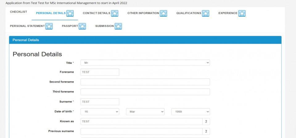This screenshot has height=138, width=296.
Task: Click the star icon beside Personal Statement
Action: coord(49,26)
